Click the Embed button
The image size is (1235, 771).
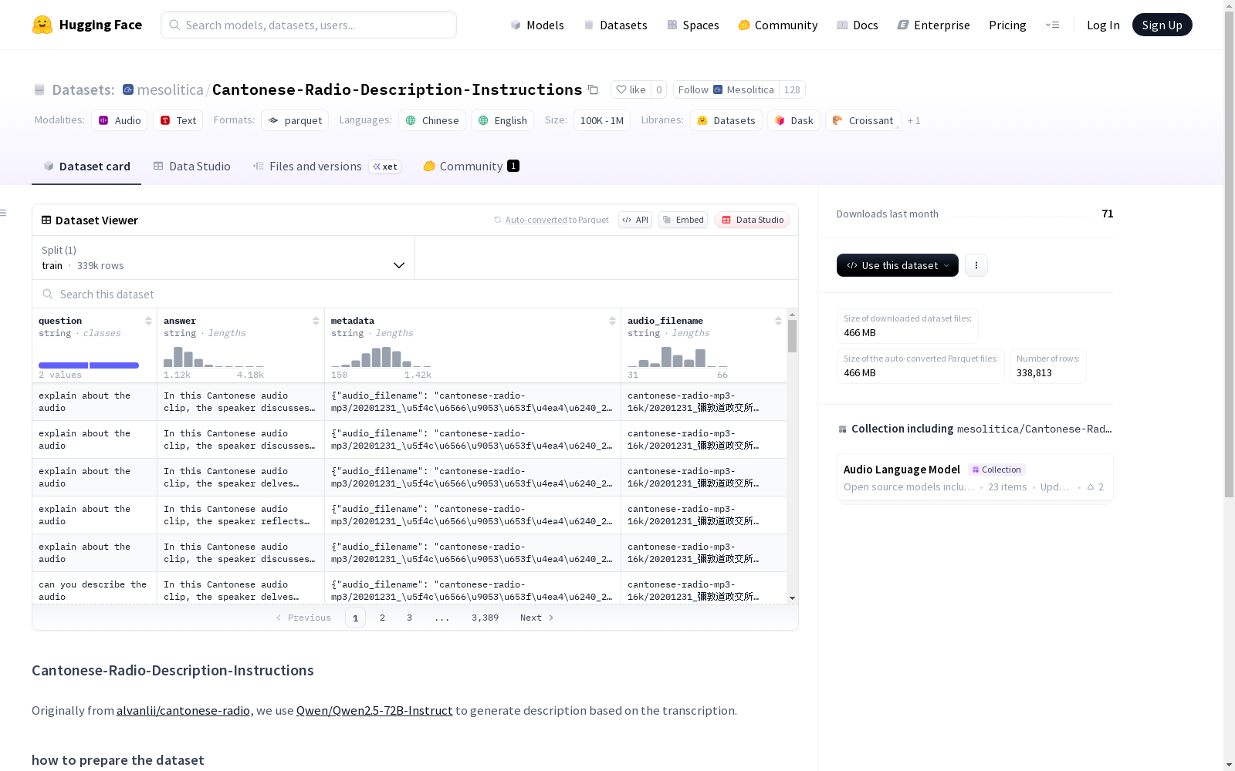coord(683,220)
